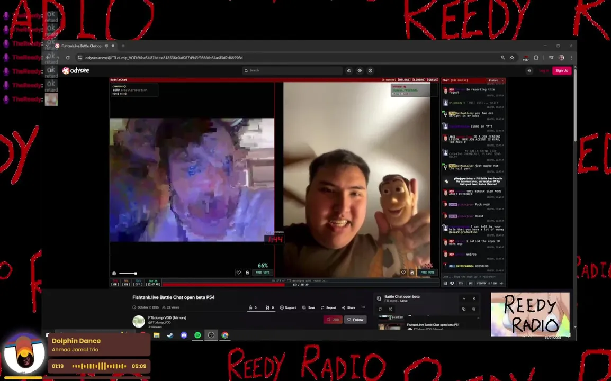The width and height of the screenshot is (611, 381).
Task: Open the Chrome profile avatar
Action: point(561,58)
